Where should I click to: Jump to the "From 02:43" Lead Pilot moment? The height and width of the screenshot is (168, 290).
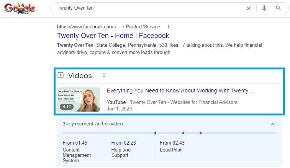pyautogui.click(x=172, y=143)
